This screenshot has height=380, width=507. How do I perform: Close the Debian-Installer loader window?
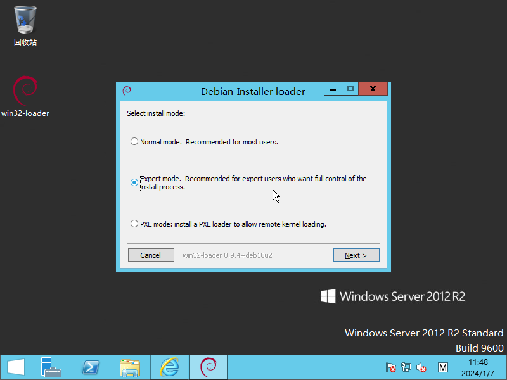(373, 89)
